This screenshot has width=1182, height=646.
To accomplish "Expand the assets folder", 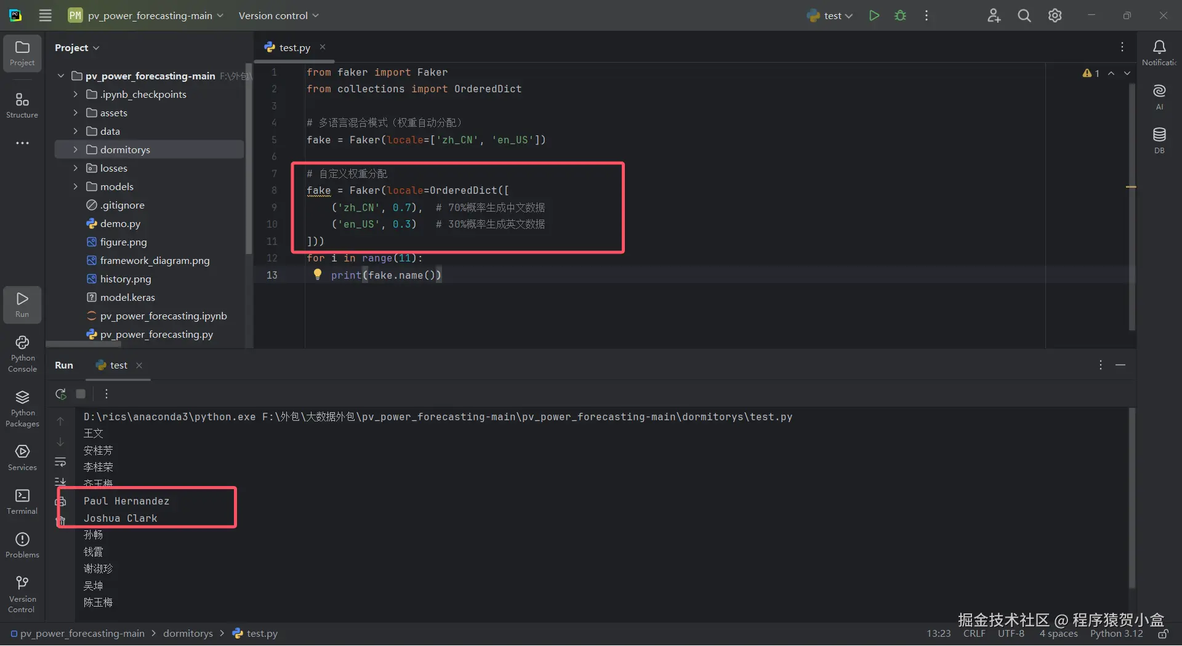I will pyautogui.click(x=75, y=113).
